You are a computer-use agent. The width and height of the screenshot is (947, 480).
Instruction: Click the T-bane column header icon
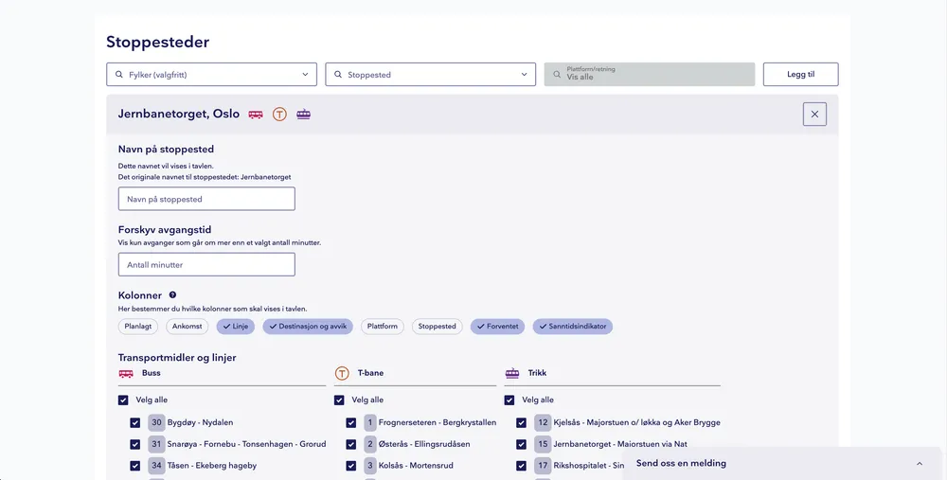(x=342, y=373)
